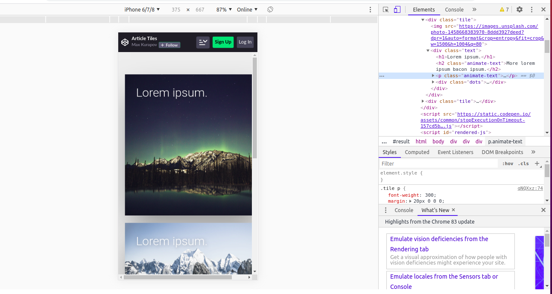Expand the collapsed second div tile node
The width and height of the screenshot is (552, 294).
tap(423, 101)
